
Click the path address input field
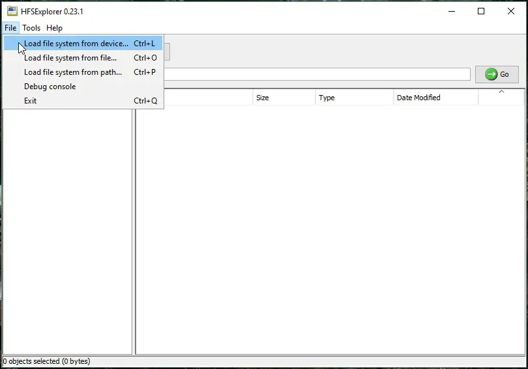tap(317, 74)
